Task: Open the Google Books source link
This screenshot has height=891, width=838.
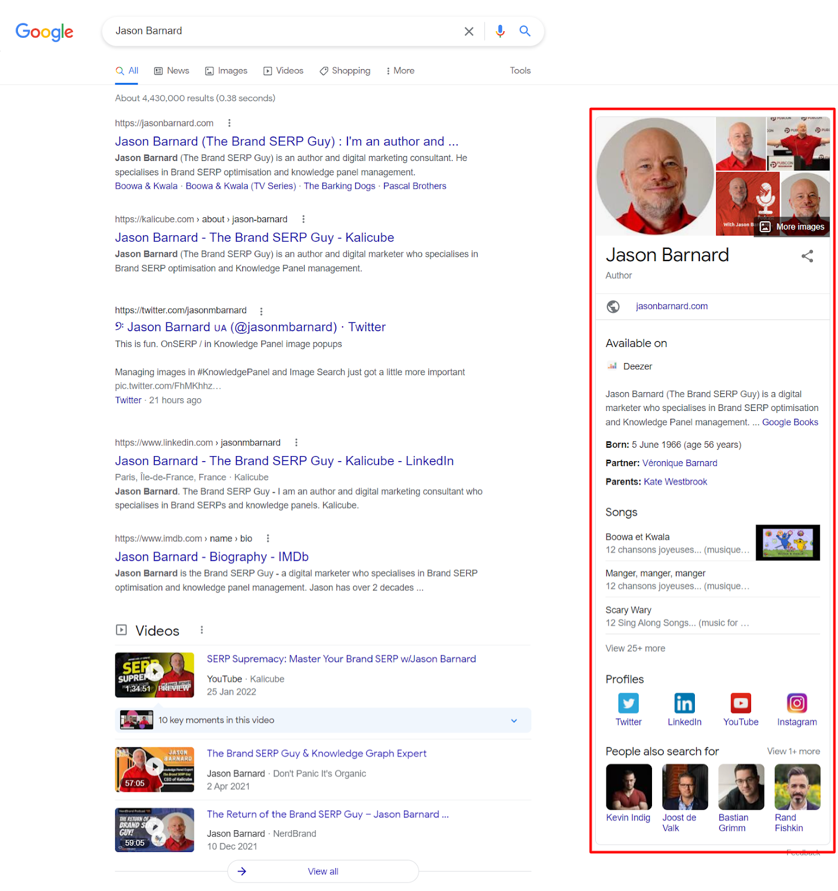Action: click(x=790, y=422)
